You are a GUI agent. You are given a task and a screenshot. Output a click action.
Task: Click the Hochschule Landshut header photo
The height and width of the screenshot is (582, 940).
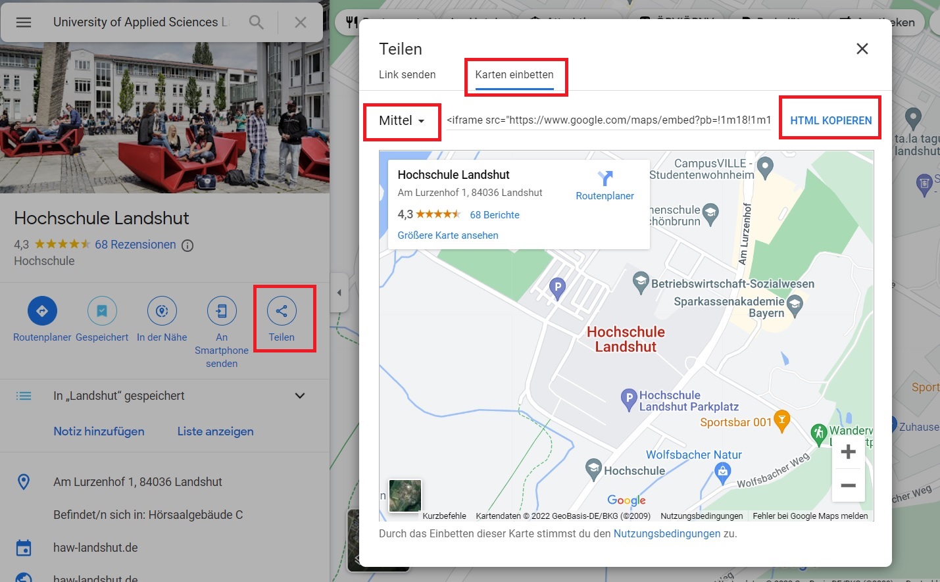pos(164,118)
